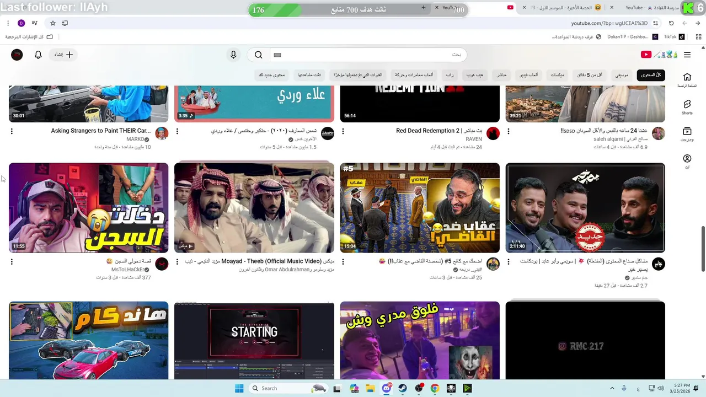Open the browser media control icon
This screenshot has height=397, width=706.
click(35, 23)
